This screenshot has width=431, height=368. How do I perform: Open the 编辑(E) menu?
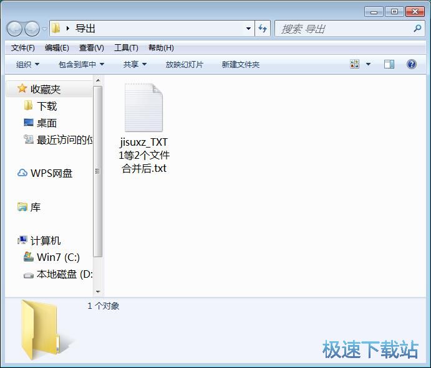57,48
